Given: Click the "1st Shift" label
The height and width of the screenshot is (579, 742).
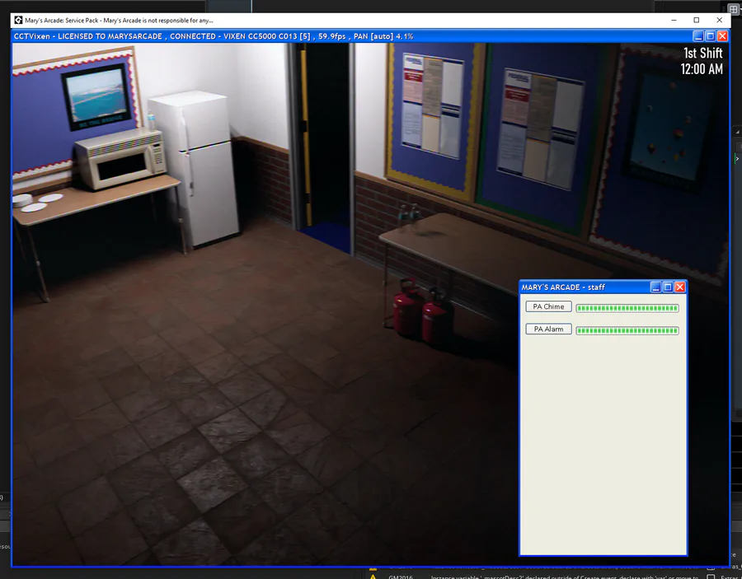Looking at the screenshot, I should tap(702, 53).
